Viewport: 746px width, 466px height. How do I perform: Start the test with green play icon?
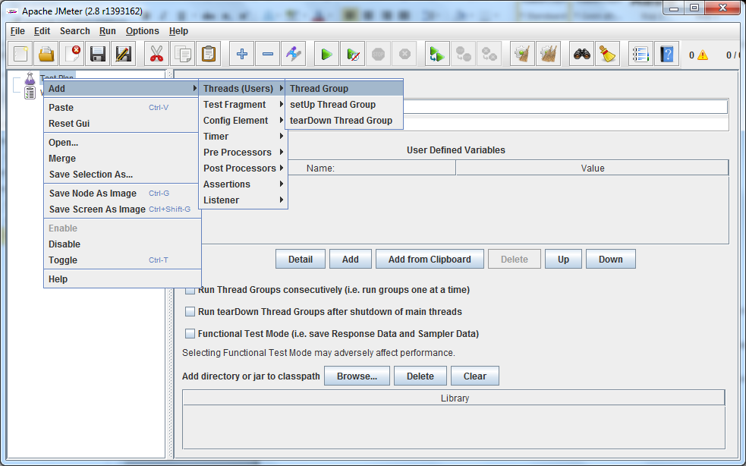[327, 54]
